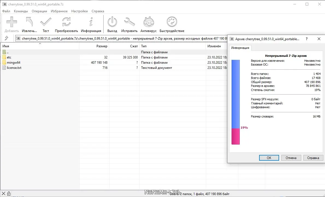Click the Размер словаря value 16 МБ

[317, 116]
